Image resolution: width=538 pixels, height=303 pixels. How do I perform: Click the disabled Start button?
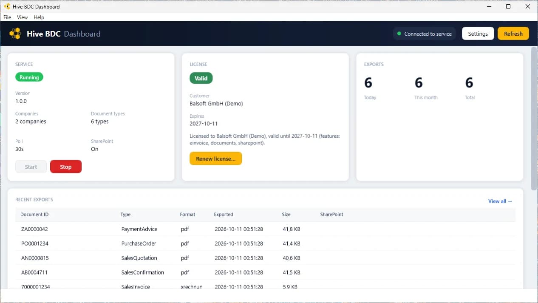31,167
